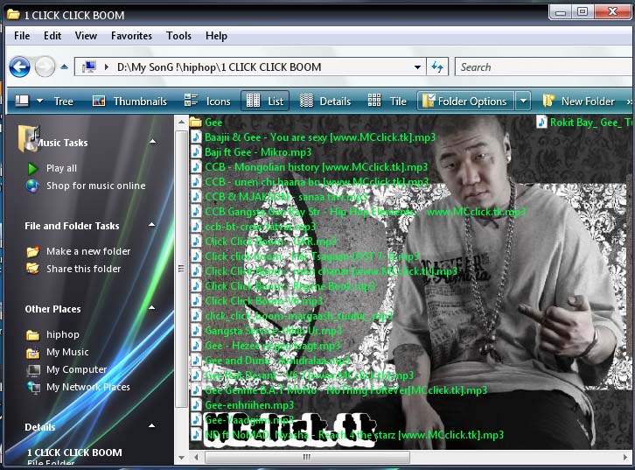The width and height of the screenshot is (635, 470).
Task: Go to hiphop folder in Other Places
Action: coord(63,334)
